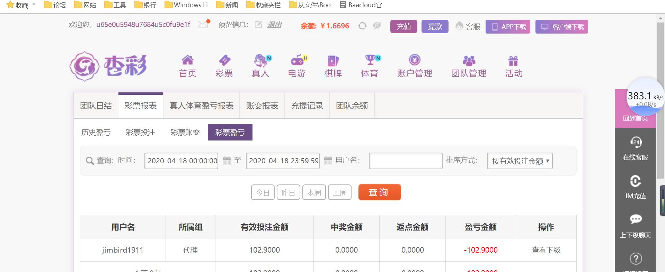The image size is (665, 272).
Task: Click the 充值 recharge button
Action: (404, 27)
